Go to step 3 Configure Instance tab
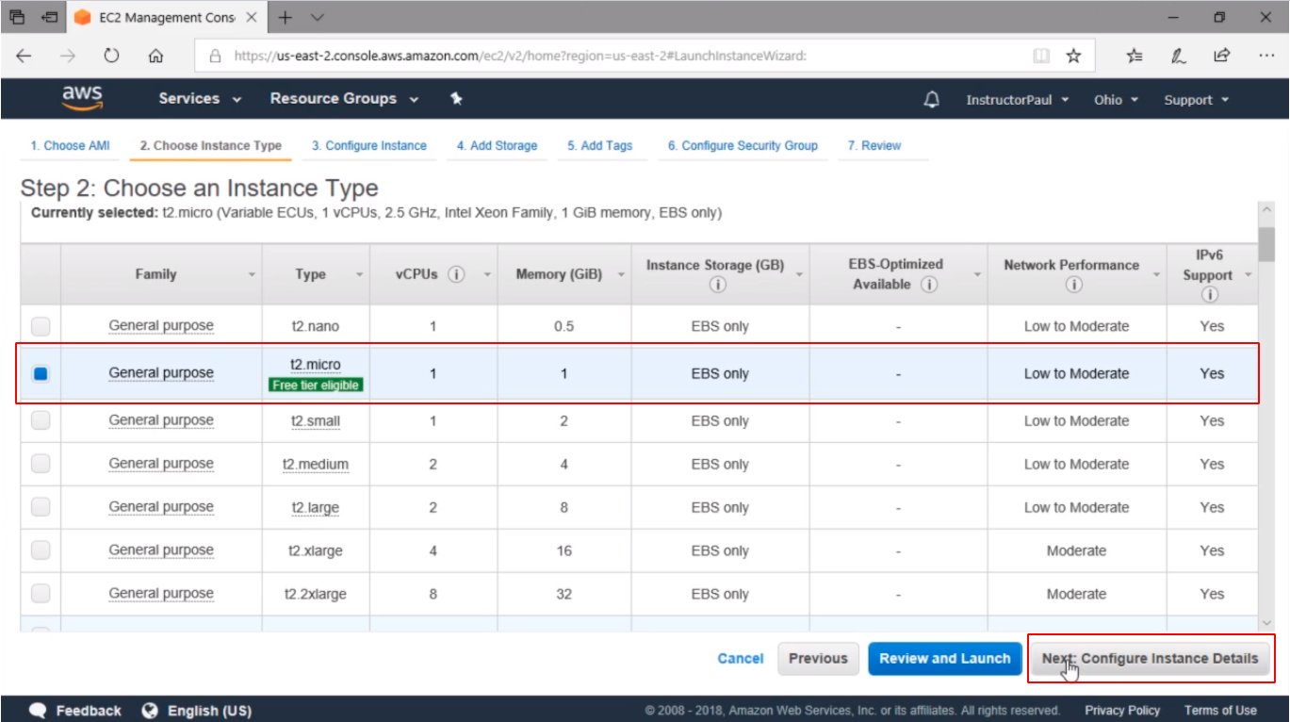Screen dimensions: 1290x722 click(x=369, y=145)
